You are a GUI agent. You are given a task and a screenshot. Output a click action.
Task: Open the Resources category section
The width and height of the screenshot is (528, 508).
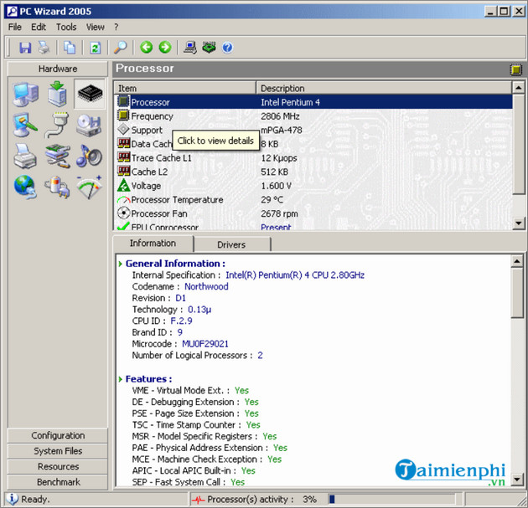click(58, 467)
